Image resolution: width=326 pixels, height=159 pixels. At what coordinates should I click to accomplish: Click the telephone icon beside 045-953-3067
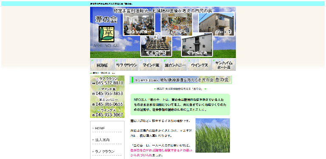pos(94,115)
